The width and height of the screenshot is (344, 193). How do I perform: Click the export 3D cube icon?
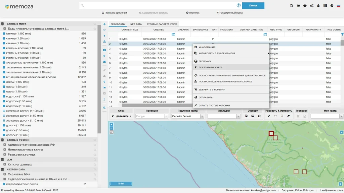point(259,116)
